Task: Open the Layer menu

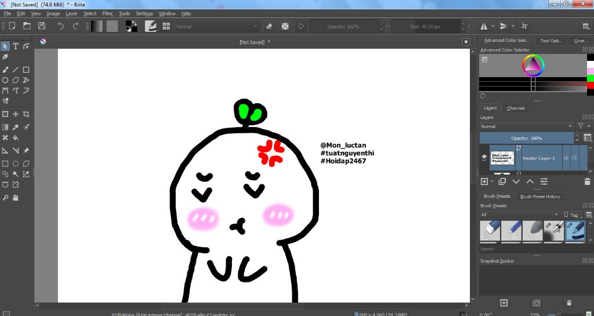Action: pos(71,13)
